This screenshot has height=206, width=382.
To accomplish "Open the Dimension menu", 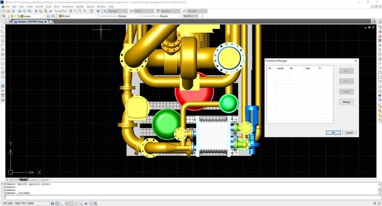I will (x=68, y=7).
